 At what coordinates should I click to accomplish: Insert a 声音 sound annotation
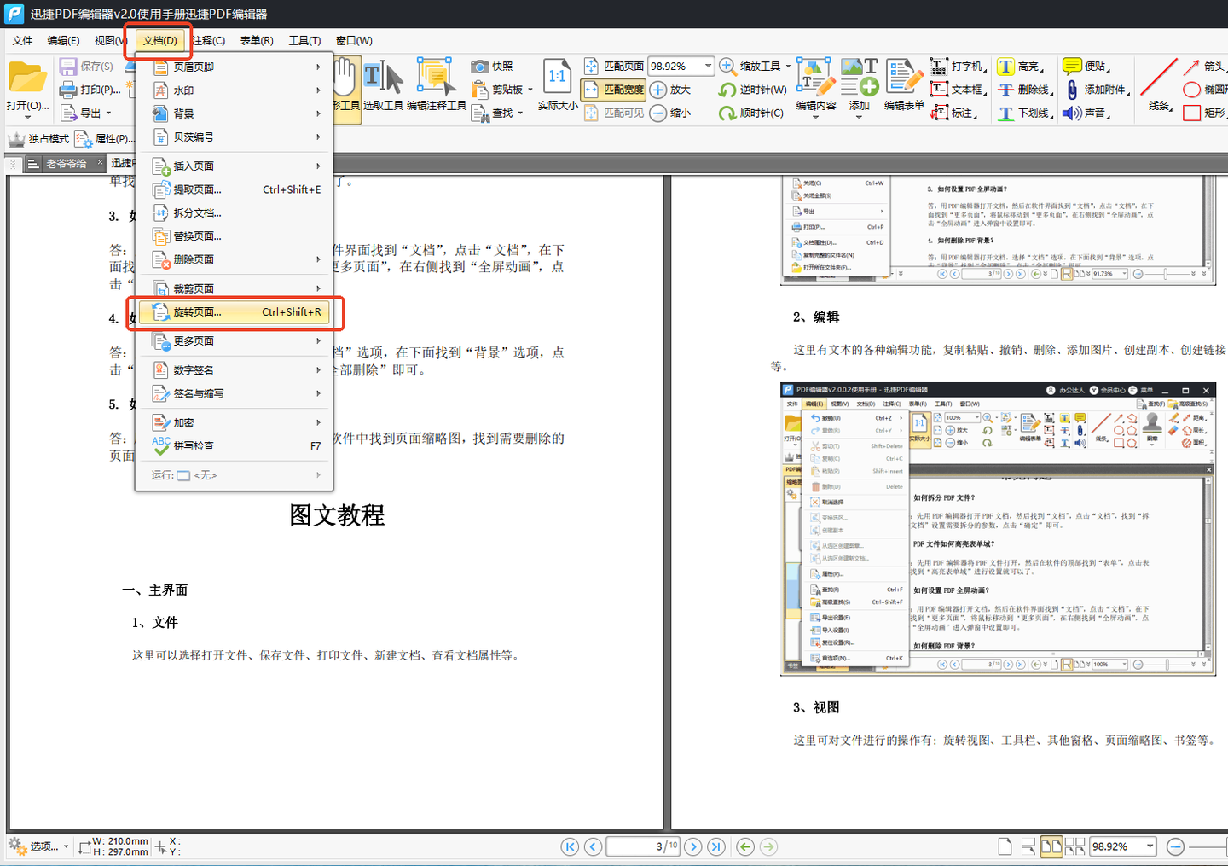pyautogui.click(x=1086, y=113)
